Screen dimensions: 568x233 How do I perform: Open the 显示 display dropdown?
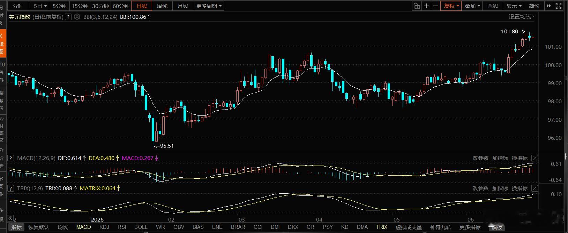tap(514, 6)
